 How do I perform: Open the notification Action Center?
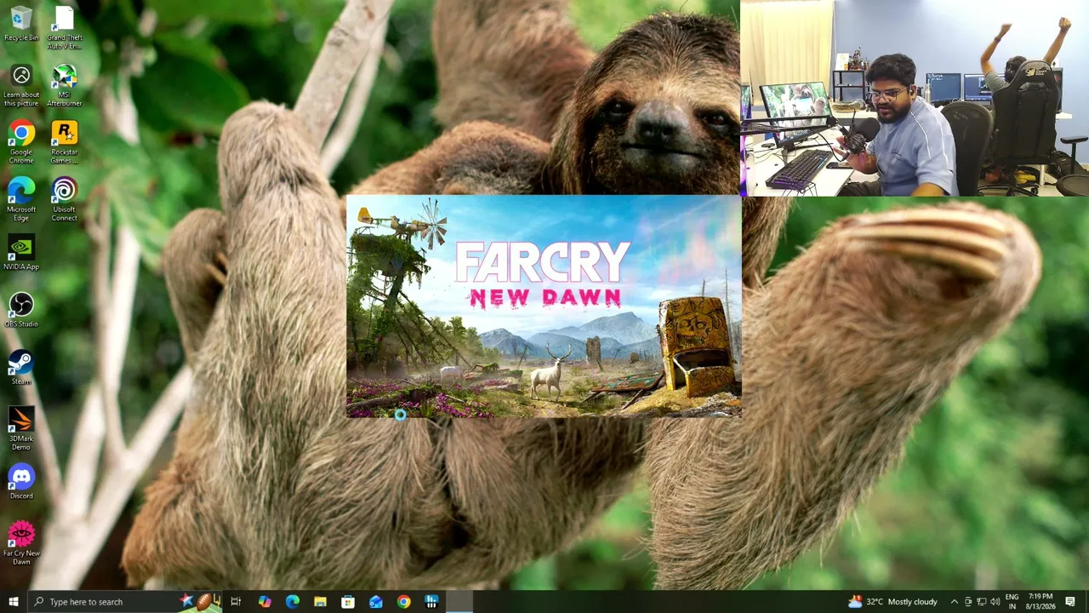click(x=1070, y=602)
